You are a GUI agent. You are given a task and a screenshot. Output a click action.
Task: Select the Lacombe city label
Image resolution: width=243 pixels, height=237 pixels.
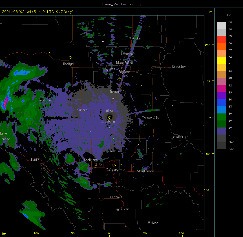127,54
